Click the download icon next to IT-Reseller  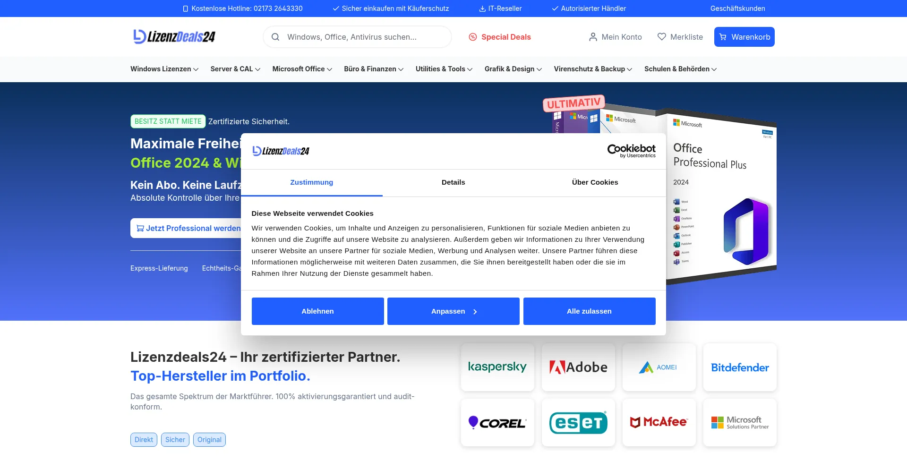coord(482,9)
